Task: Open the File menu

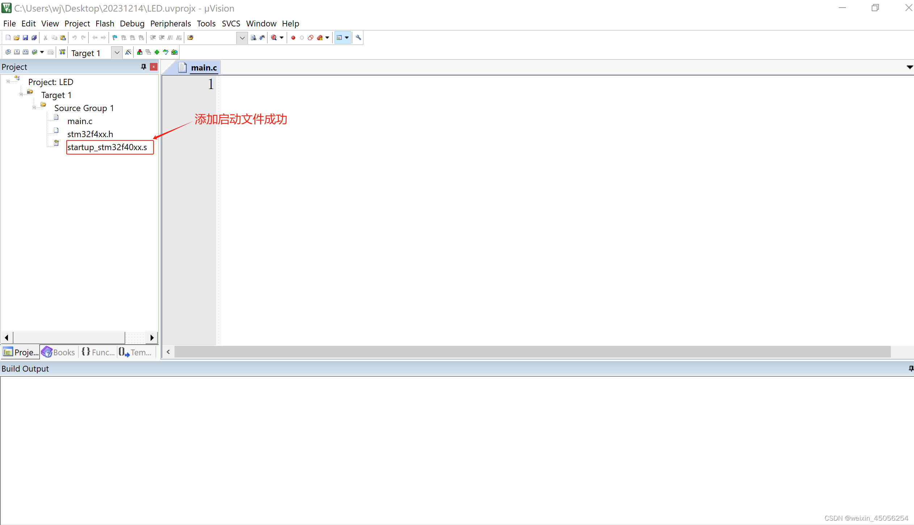Action: (9, 24)
